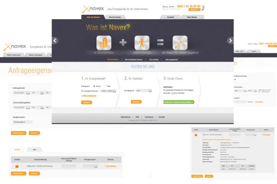Toggle the checkbox on the right back page

point(235,79)
